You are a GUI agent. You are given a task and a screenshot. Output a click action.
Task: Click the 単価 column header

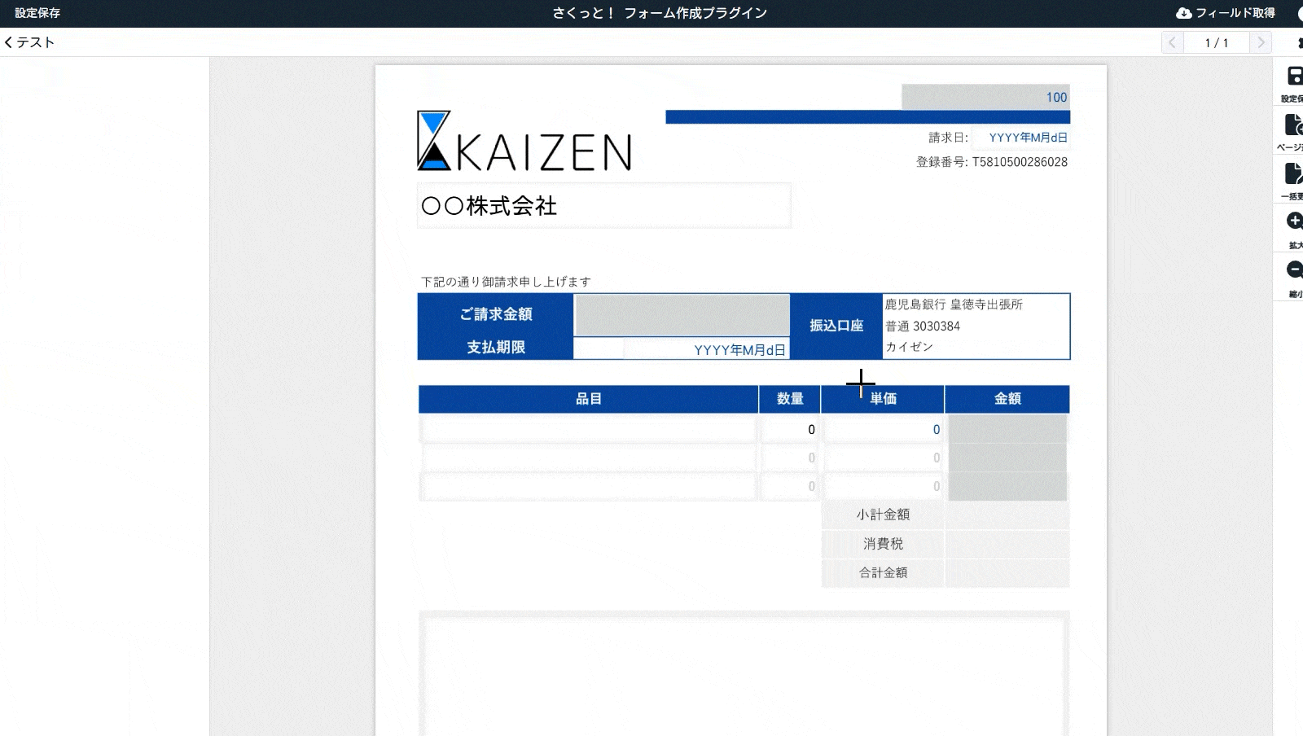(x=883, y=398)
